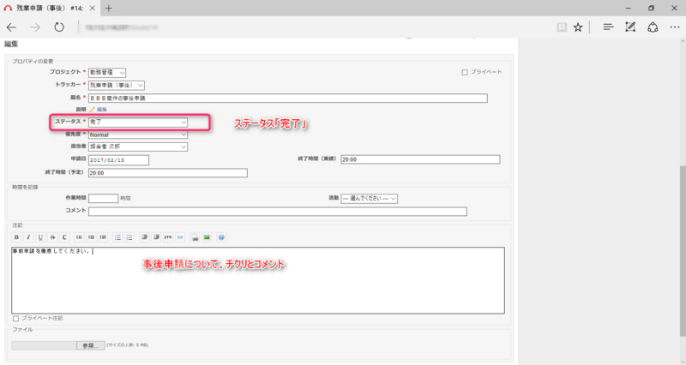
Task: Click the 申請日 date field
Action: pos(118,160)
